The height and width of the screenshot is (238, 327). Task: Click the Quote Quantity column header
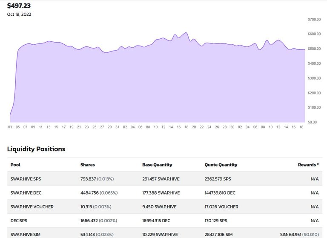[221, 165]
